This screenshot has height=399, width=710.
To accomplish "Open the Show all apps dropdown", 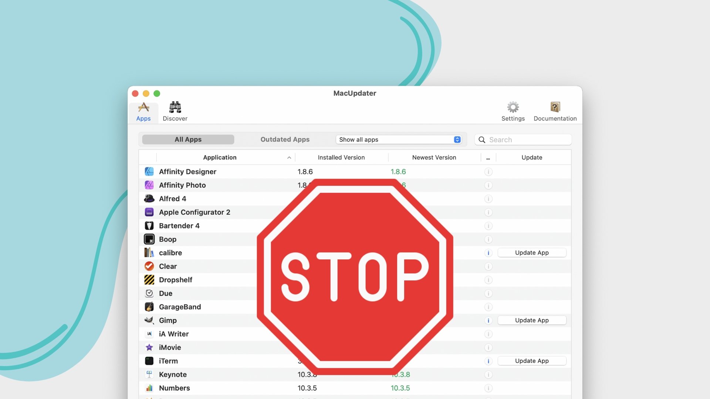I will pyautogui.click(x=399, y=139).
